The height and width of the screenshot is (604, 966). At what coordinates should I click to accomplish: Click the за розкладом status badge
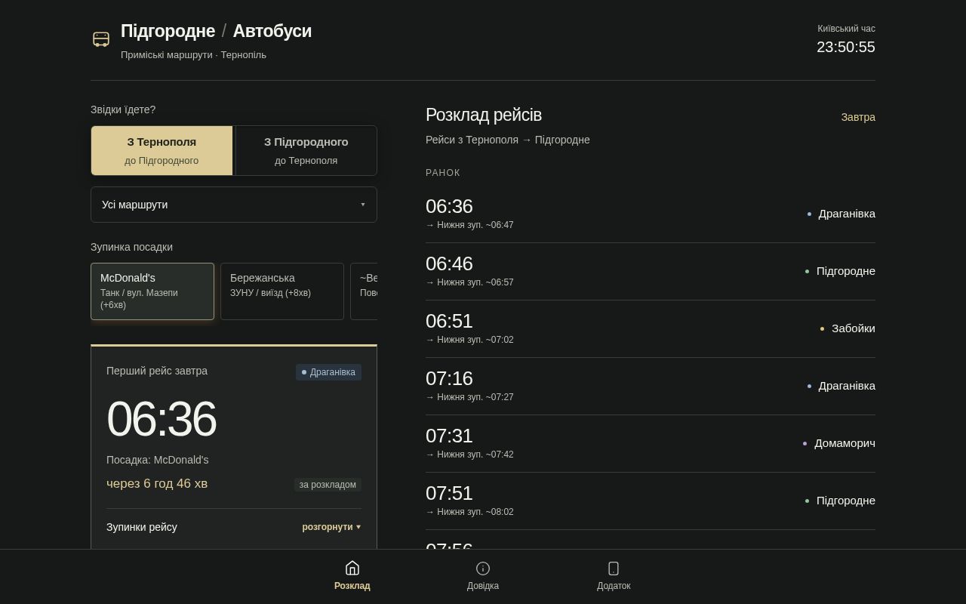tap(328, 485)
